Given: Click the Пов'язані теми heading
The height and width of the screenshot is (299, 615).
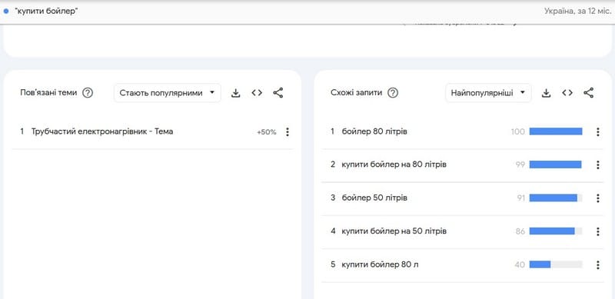Looking at the screenshot, I should (48, 93).
